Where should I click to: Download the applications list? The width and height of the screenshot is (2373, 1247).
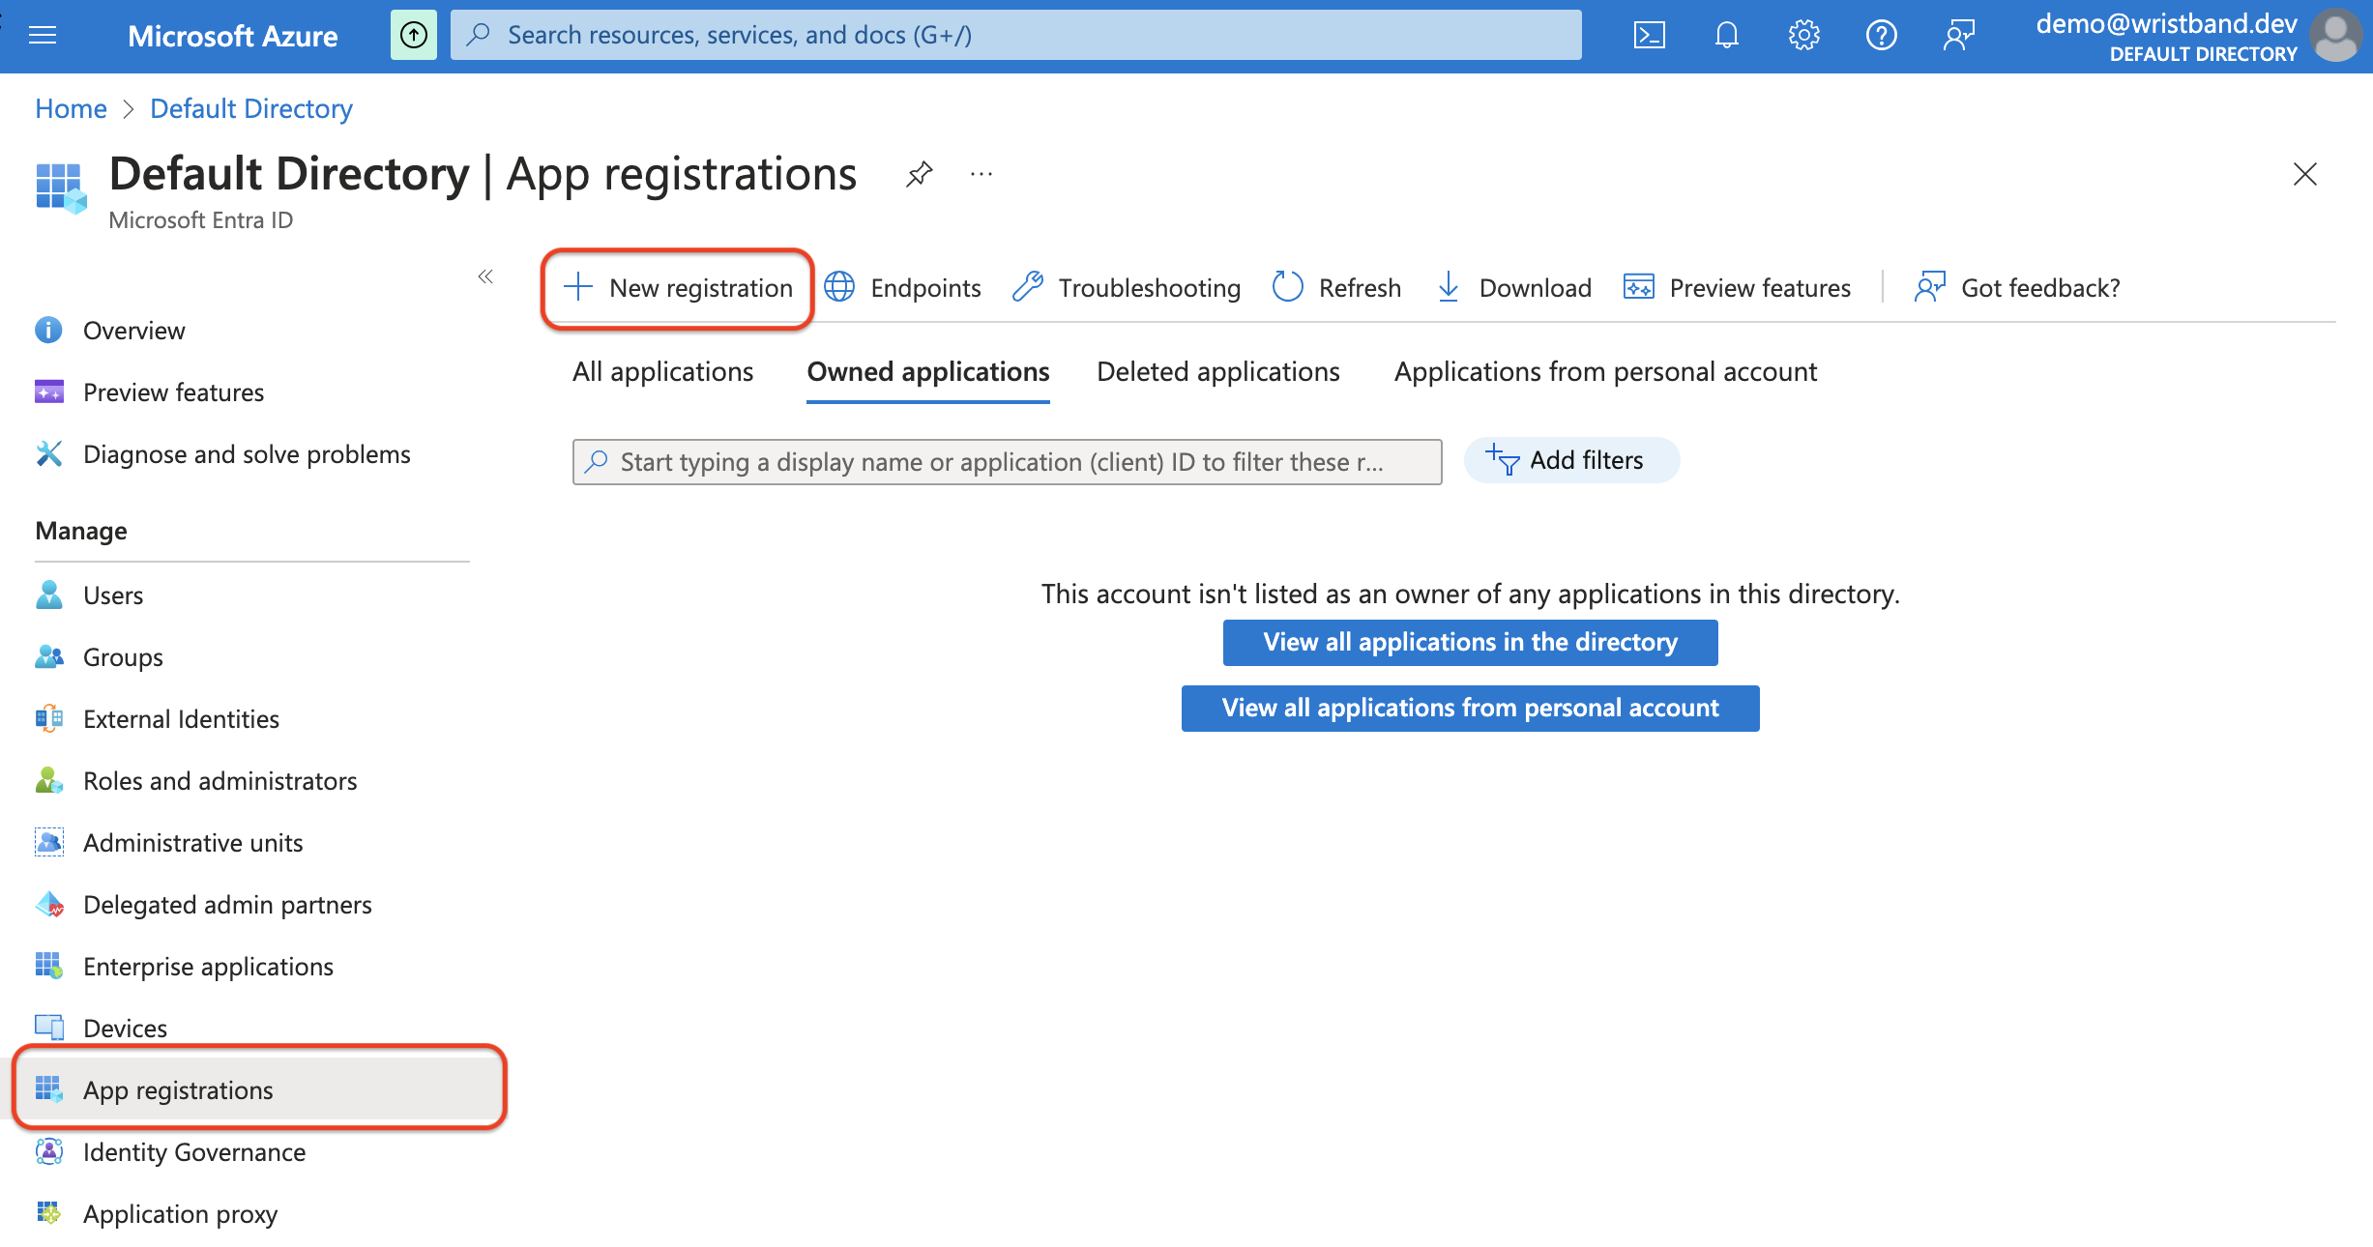pyautogui.click(x=1513, y=288)
